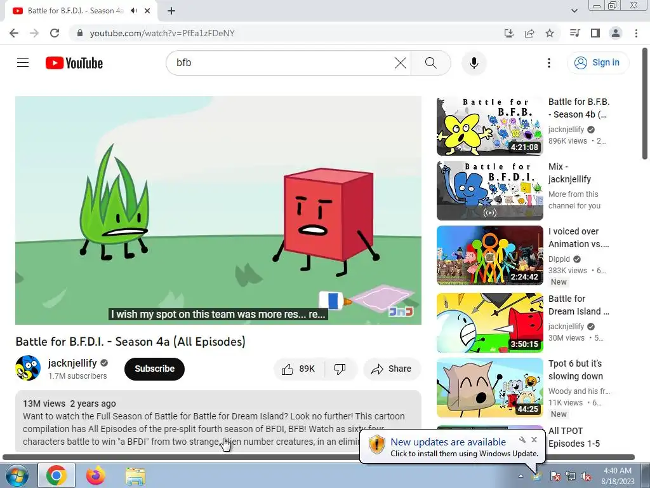Open jacknjellify channel avatar

click(x=28, y=368)
